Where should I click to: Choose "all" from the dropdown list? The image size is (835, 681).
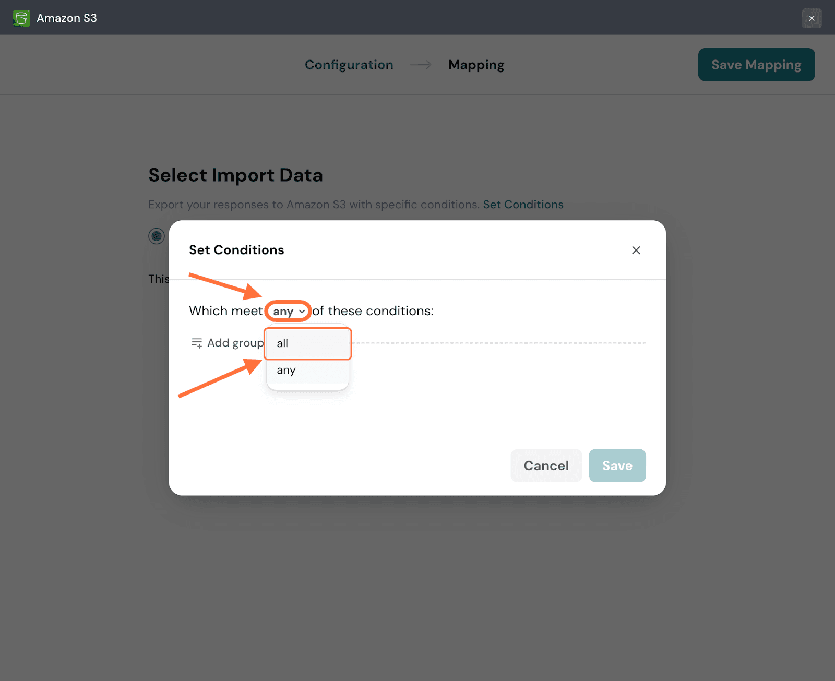tap(307, 343)
